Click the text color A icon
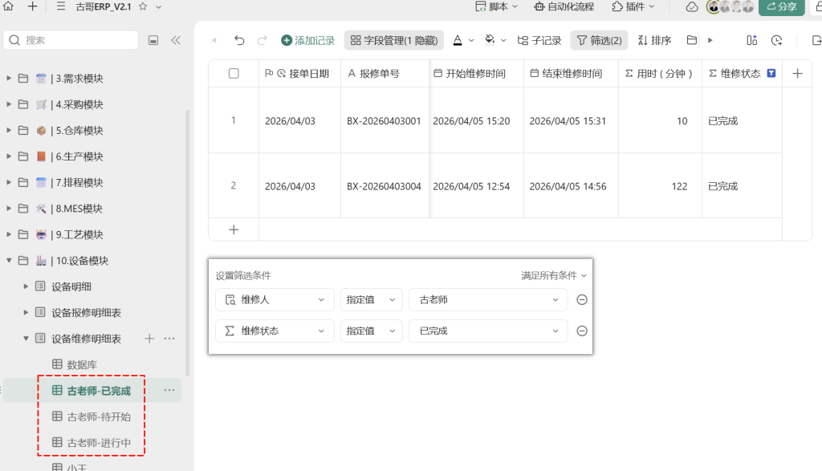Viewport: 822px width, 471px height. pos(458,40)
